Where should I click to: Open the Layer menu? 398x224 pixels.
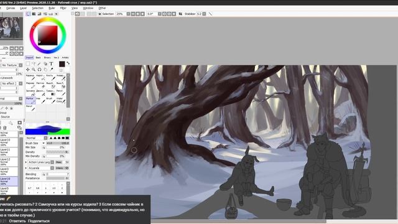24,8
